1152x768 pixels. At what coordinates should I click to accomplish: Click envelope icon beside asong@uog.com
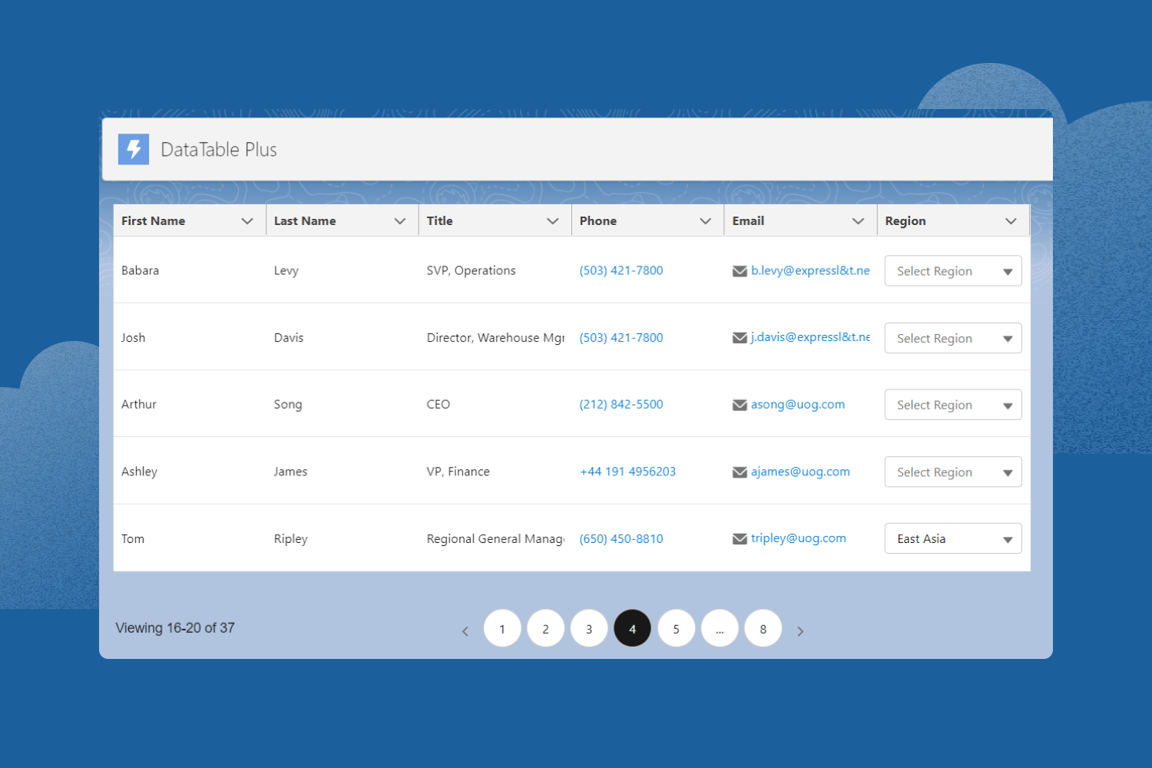coord(740,405)
